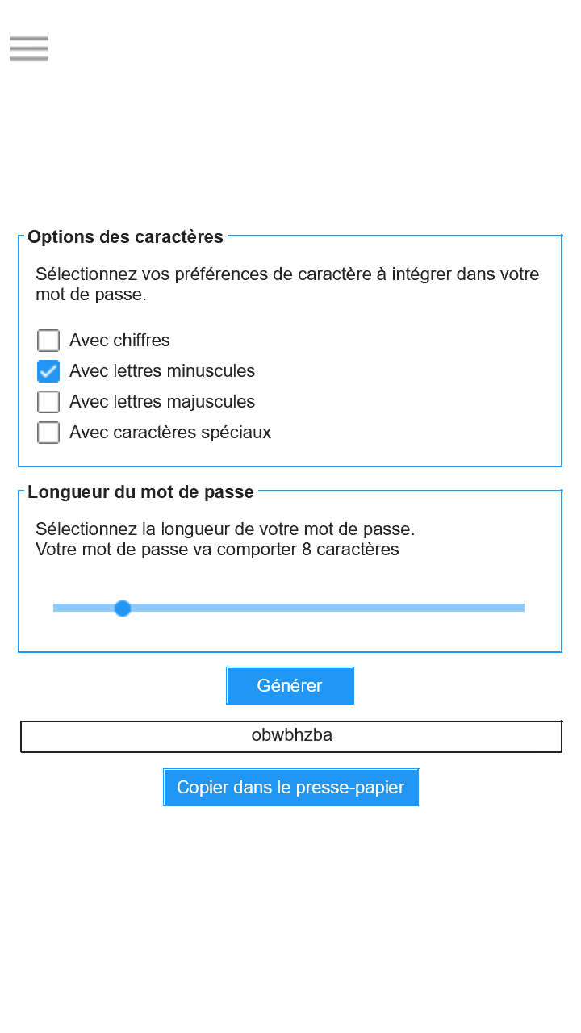Click "Copier dans le presse-papier" button
The image size is (581, 1033).
290,787
